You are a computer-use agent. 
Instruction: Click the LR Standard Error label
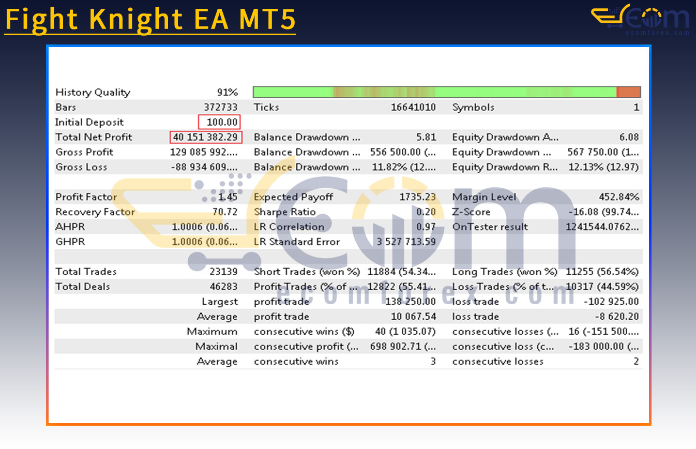(x=297, y=243)
